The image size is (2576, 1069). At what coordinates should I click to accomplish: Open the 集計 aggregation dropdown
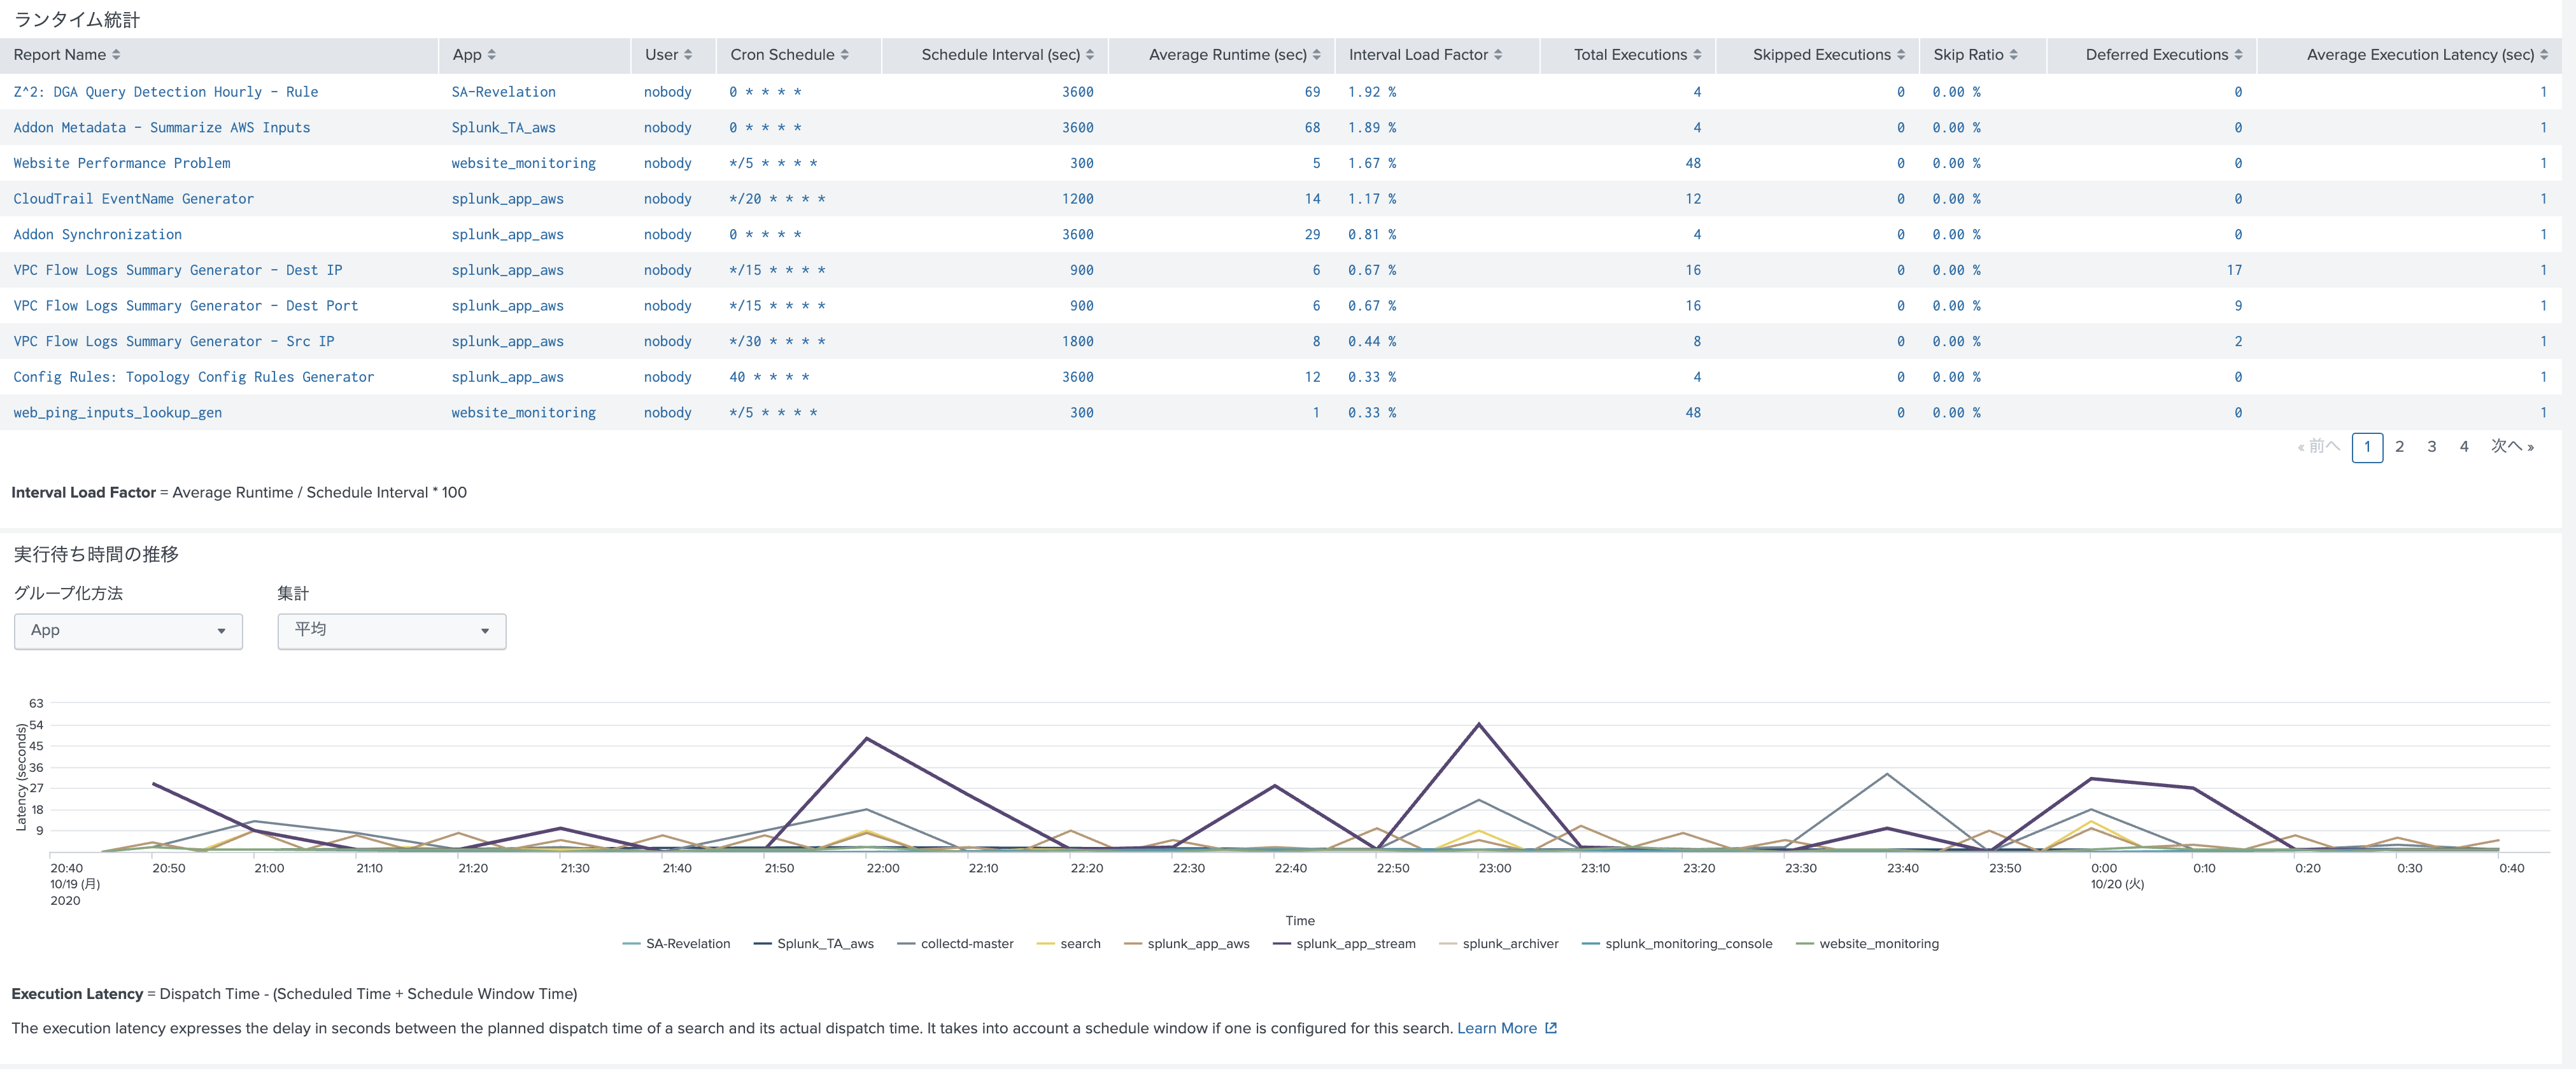[x=391, y=631]
